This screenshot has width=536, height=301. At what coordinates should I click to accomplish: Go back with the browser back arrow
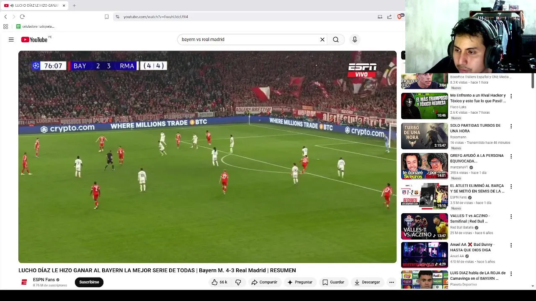pos(5,17)
